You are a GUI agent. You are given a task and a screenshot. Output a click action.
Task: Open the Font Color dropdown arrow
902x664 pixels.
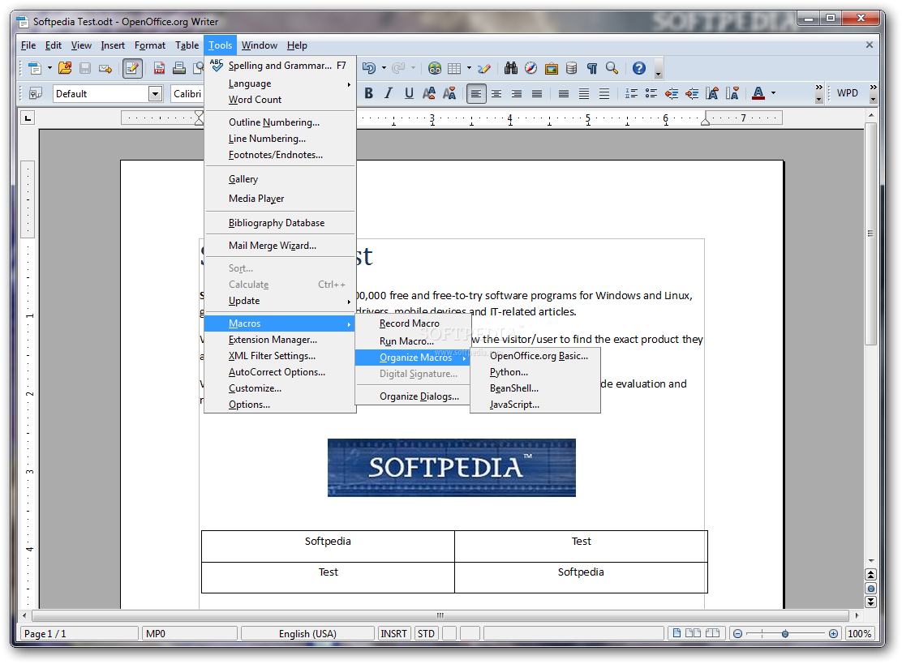[x=773, y=93]
